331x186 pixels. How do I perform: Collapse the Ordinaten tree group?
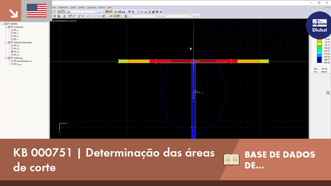pyautogui.click(x=6, y=27)
